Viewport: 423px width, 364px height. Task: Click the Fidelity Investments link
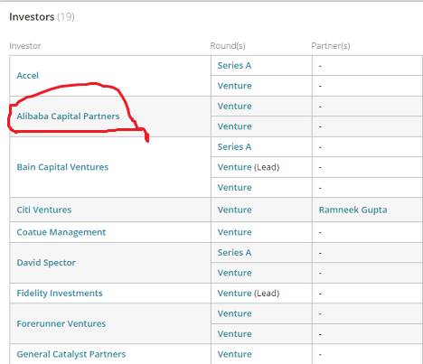[x=60, y=294]
